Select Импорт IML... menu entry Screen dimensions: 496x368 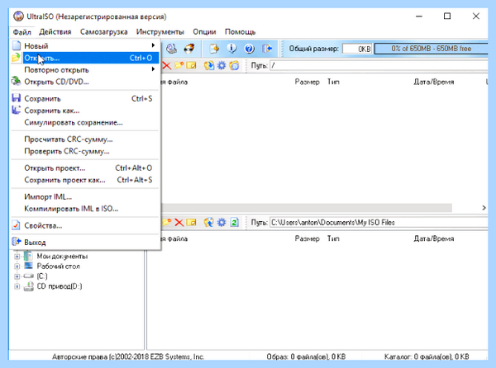click(85, 196)
